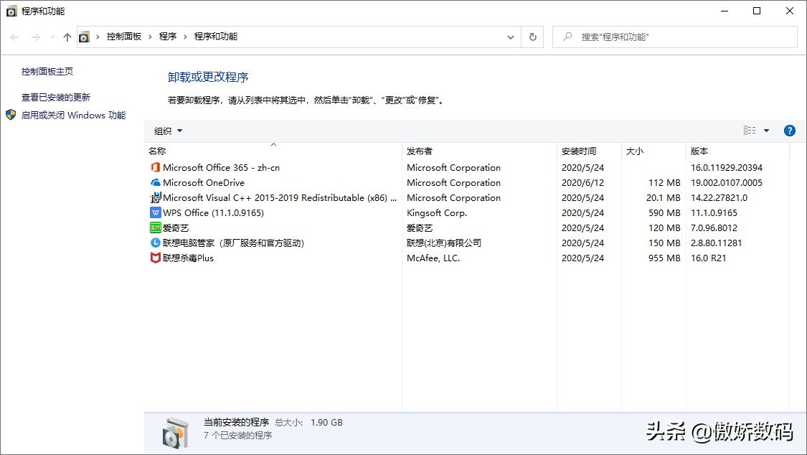Click the help question mark icon
The image size is (807, 455).
click(x=789, y=131)
